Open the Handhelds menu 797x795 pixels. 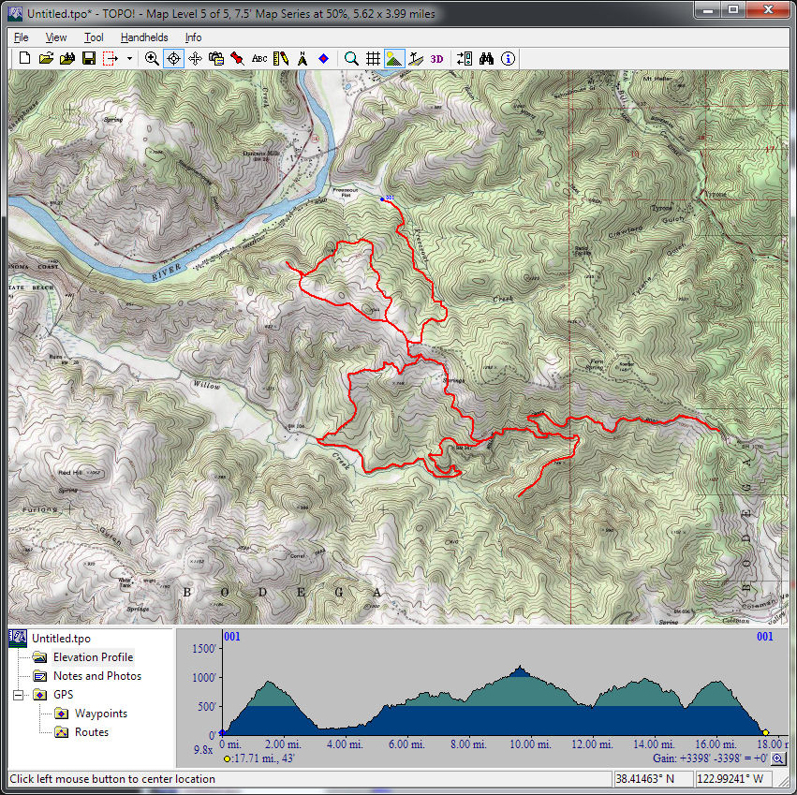pos(144,37)
